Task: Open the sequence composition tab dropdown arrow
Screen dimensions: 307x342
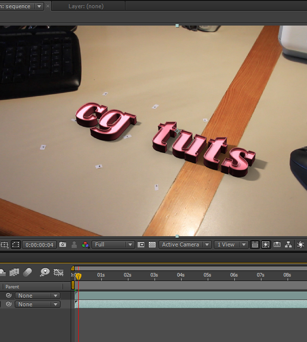Action: 39,6
